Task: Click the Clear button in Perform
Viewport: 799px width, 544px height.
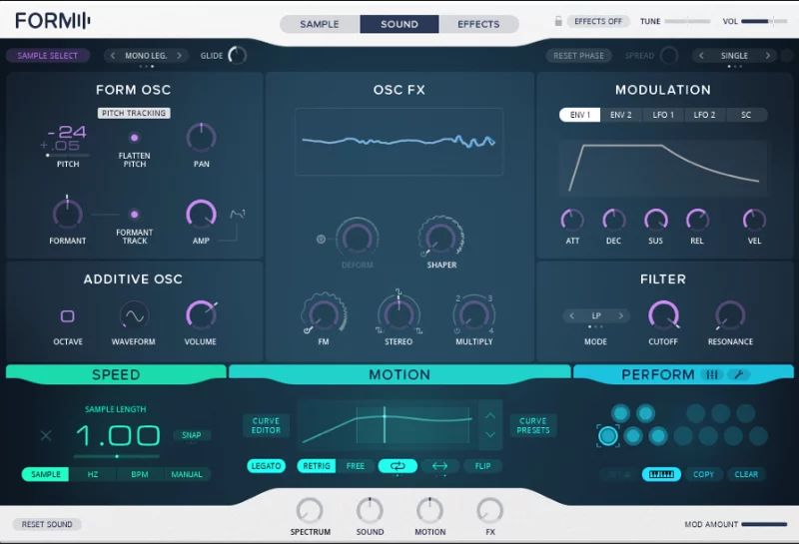Action: (x=746, y=474)
